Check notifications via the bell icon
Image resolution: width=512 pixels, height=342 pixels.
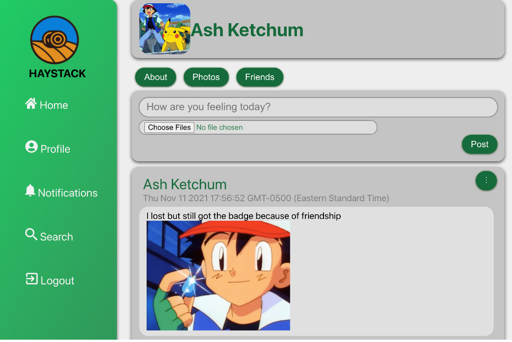31,191
